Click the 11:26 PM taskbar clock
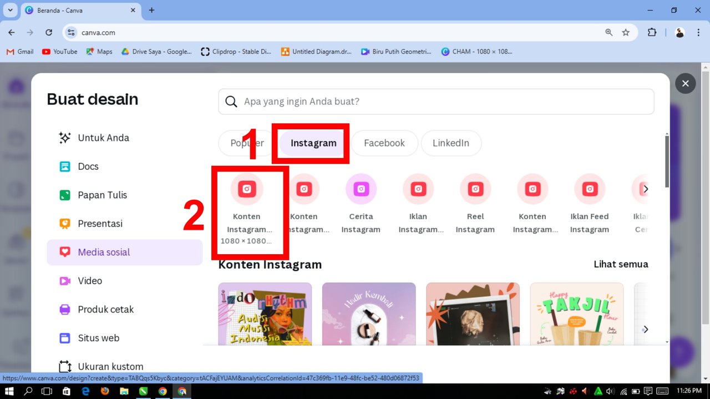The width and height of the screenshot is (710, 399). pyautogui.click(x=689, y=391)
